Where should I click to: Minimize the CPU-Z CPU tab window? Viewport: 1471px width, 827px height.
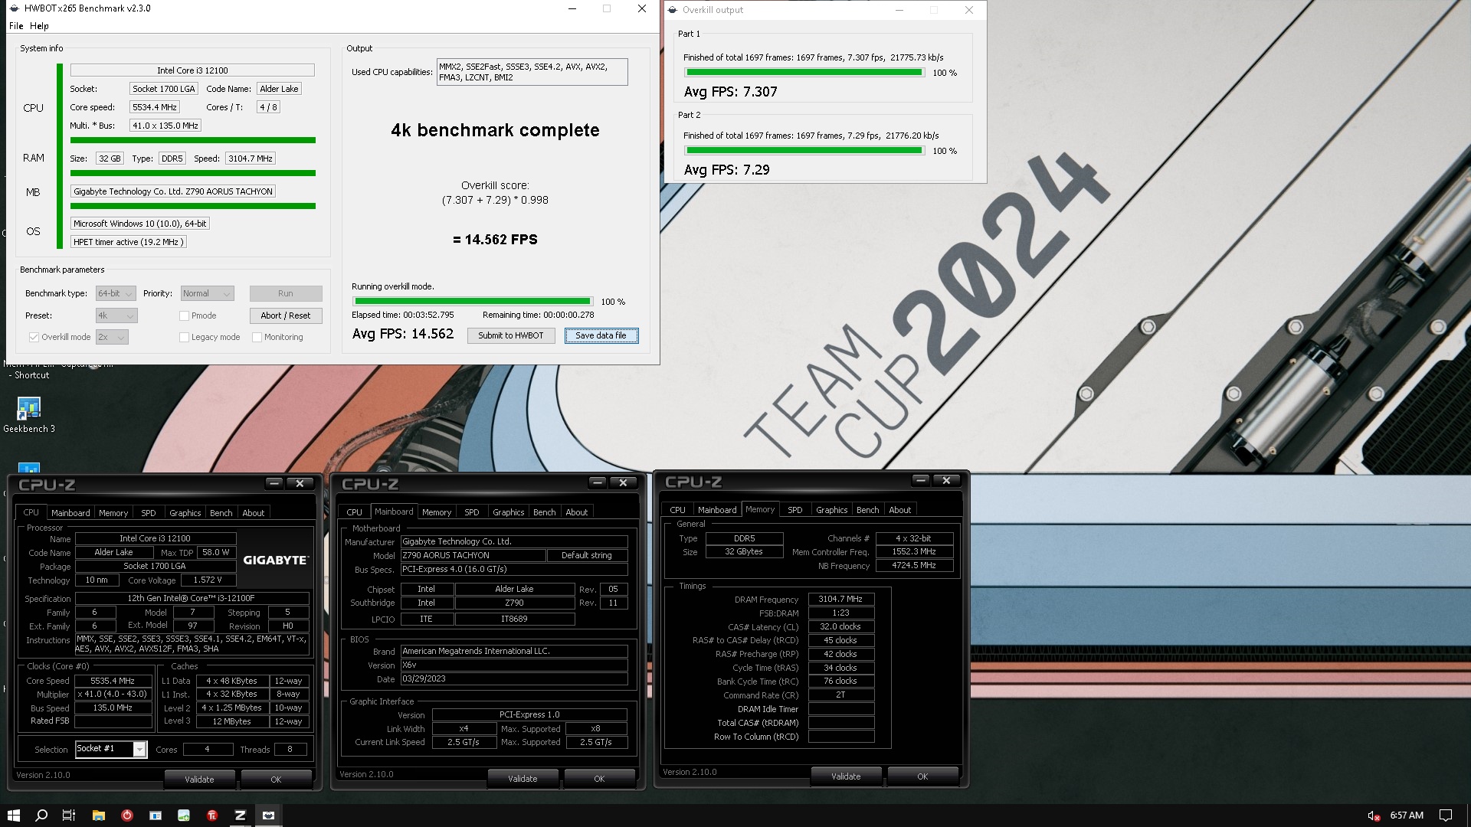[274, 483]
